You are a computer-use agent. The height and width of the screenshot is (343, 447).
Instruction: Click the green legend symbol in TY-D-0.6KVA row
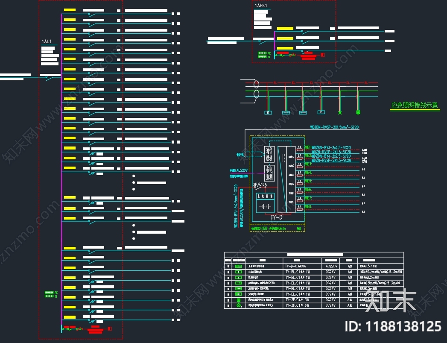238,266
